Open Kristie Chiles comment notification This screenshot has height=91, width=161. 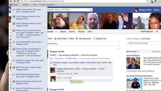point(29,52)
